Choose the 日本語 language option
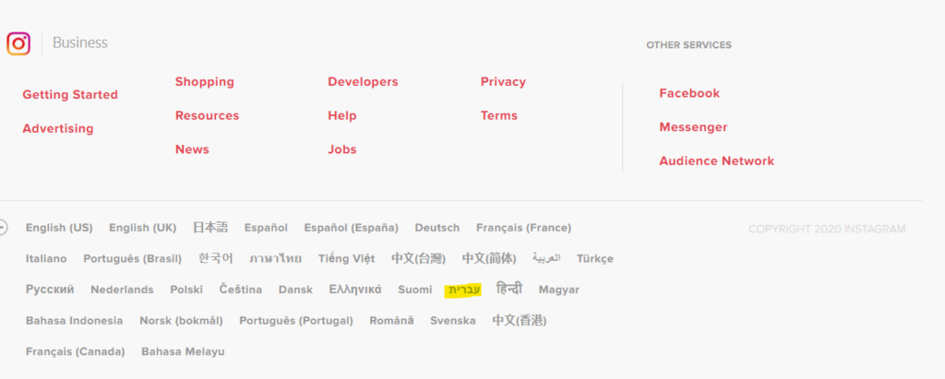The height and width of the screenshot is (379, 945). pyautogui.click(x=210, y=227)
